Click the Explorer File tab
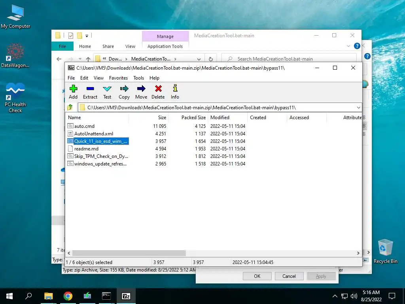The width and height of the screenshot is (405, 304). [x=62, y=46]
